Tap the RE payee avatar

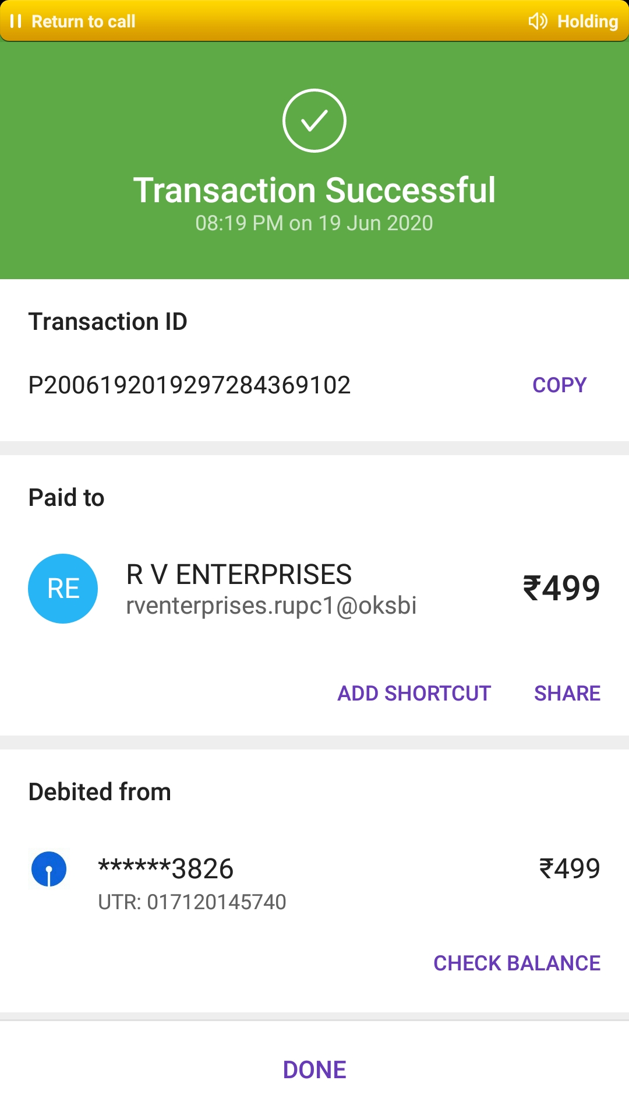(x=63, y=588)
